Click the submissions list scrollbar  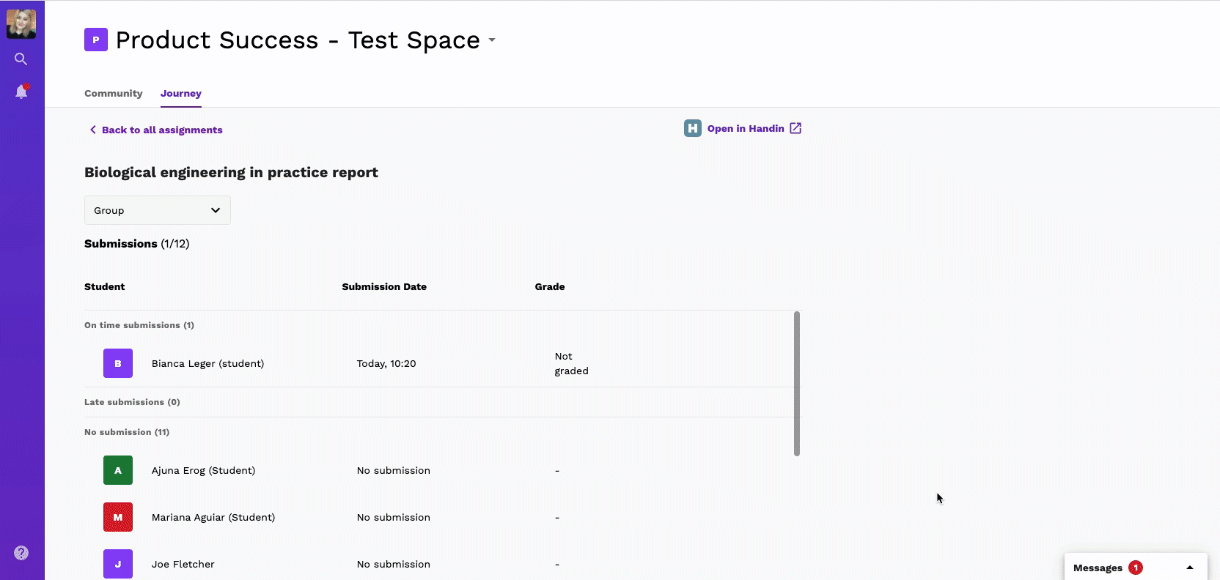[797, 384]
